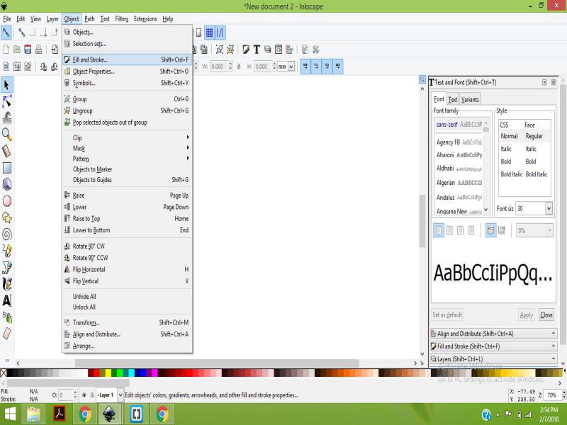Viewport: 567px width, 425px height.
Task: Click the Close button in Text dialog
Action: (546, 314)
